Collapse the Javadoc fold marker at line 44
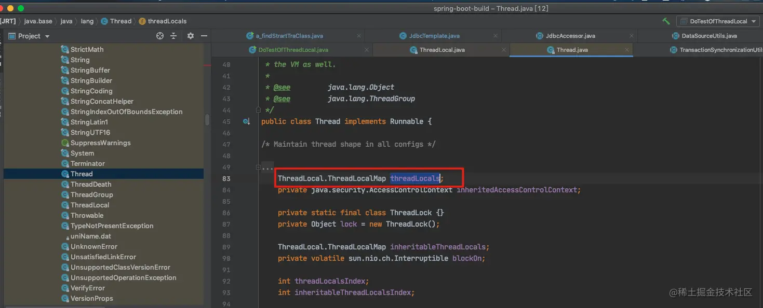Screen dimensions: 763x308 coord(258,110)
